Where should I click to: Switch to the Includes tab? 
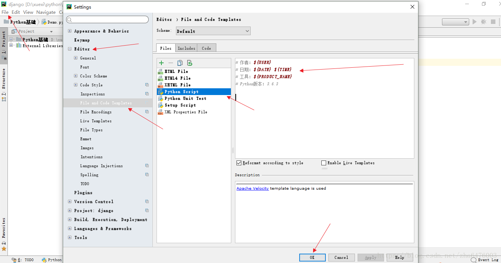tap(186, 48)
